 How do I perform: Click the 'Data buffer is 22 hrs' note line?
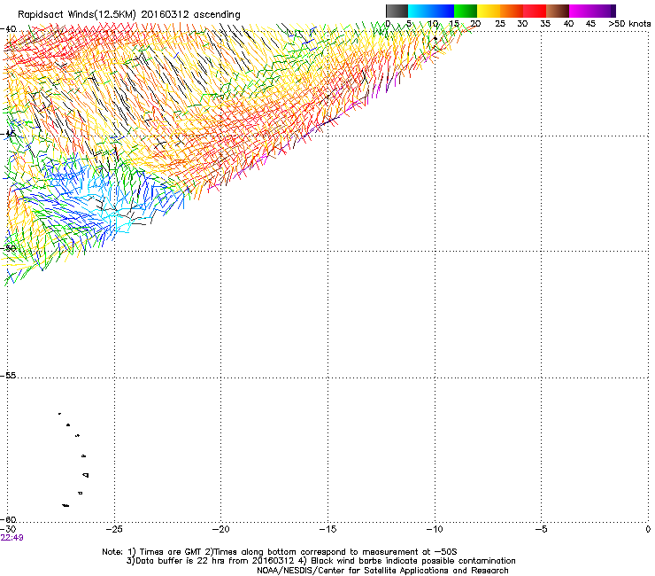[x=320, y=561]
